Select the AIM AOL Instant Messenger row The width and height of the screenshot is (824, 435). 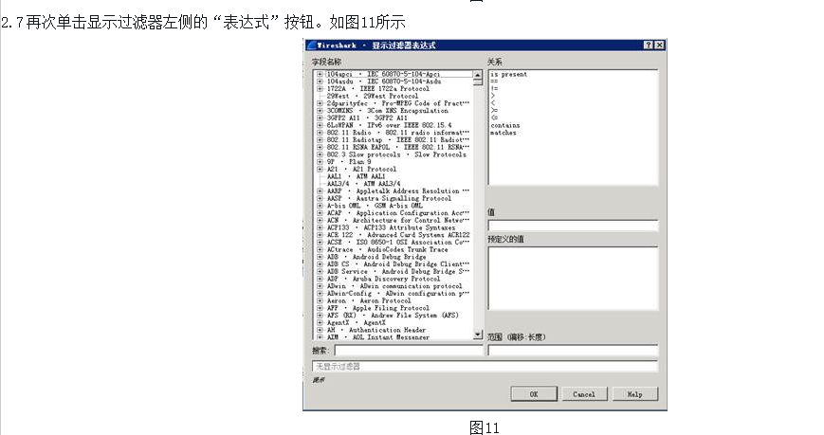[377, 337]
